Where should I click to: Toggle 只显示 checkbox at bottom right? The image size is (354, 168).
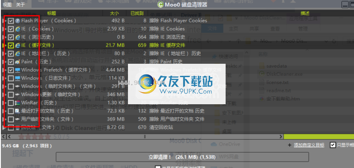(x=332, y=145)
